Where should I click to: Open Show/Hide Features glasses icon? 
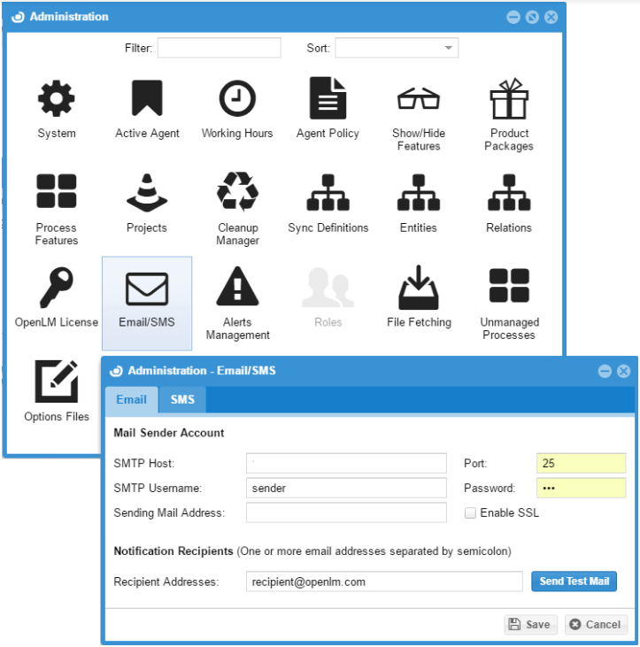click(418, 99)
